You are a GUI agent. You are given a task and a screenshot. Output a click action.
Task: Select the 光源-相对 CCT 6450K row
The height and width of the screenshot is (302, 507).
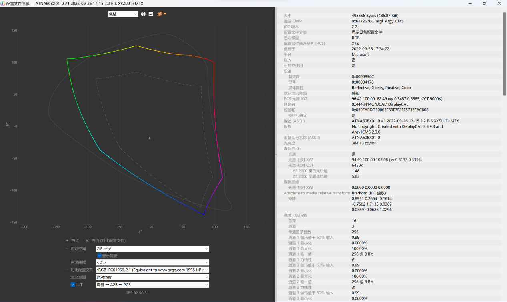[389, 165]
